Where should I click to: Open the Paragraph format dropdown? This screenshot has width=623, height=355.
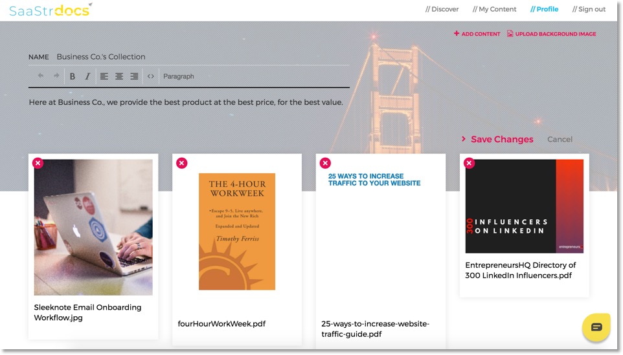[x=178, y=76]
